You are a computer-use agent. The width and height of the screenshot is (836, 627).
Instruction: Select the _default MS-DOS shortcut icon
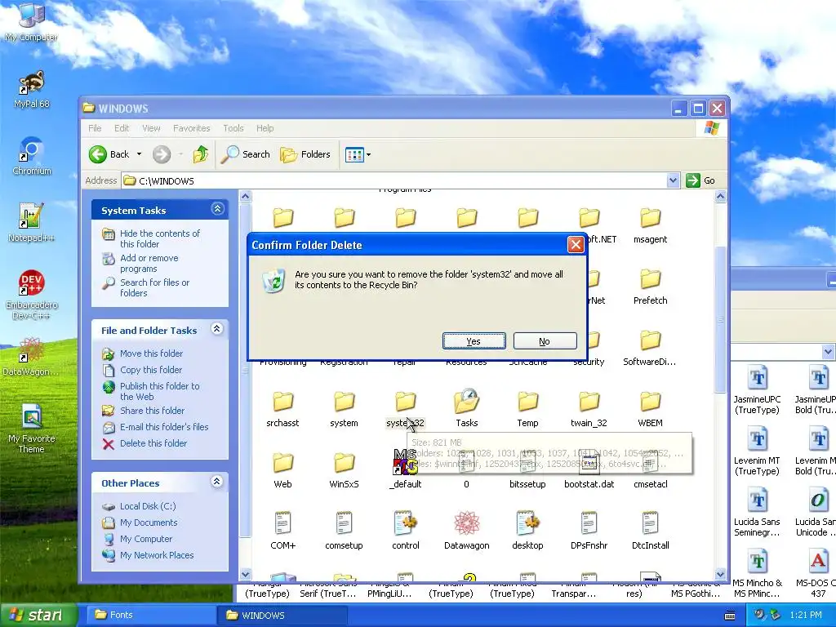point(405,462)
